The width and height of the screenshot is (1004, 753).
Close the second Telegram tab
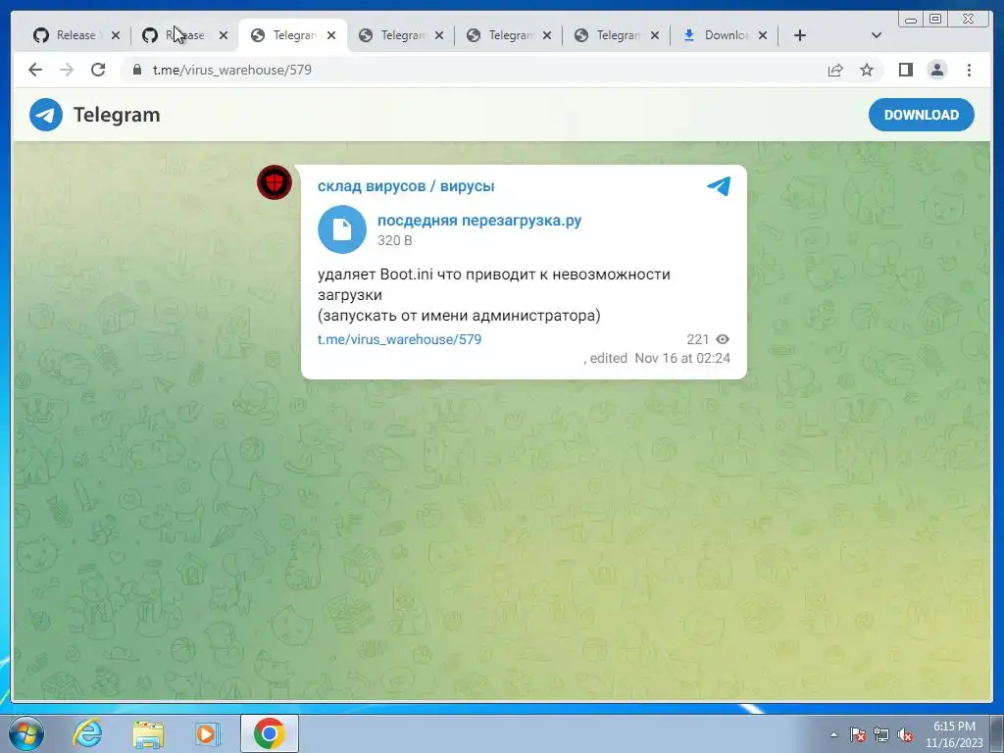pyautogui.click(x=438, y=35)
